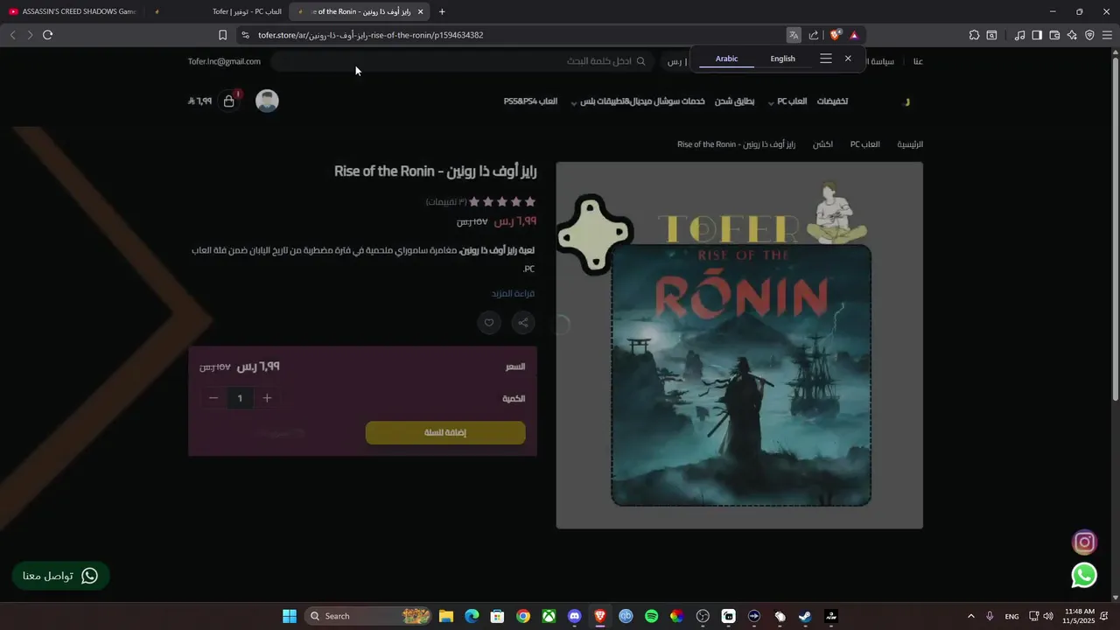Image resolution: width=1120 pixels, height=630 pixels.
Task: Click the إضافة للسلة add to cart button
Action: click(445, 432)
